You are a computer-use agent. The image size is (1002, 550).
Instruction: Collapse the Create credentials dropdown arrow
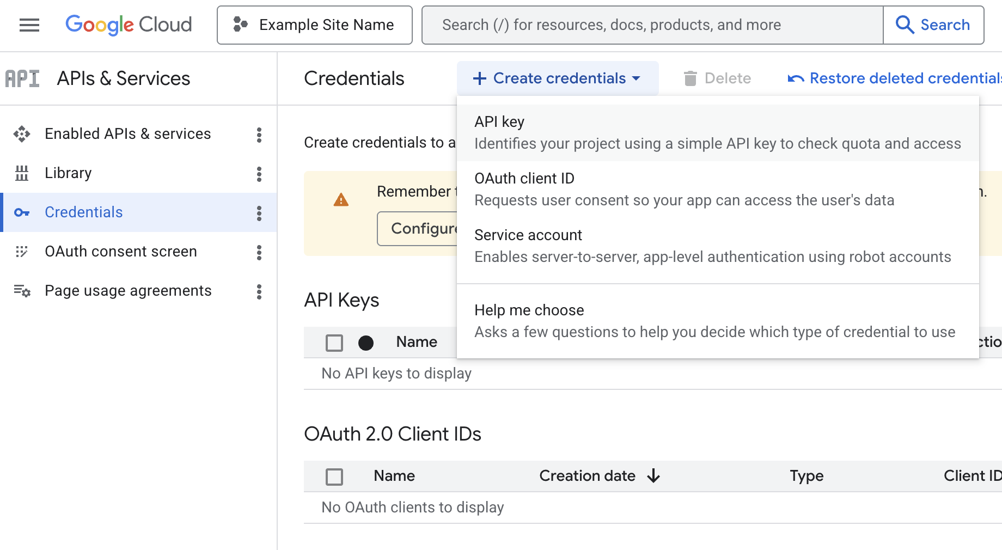pos(636,78)
